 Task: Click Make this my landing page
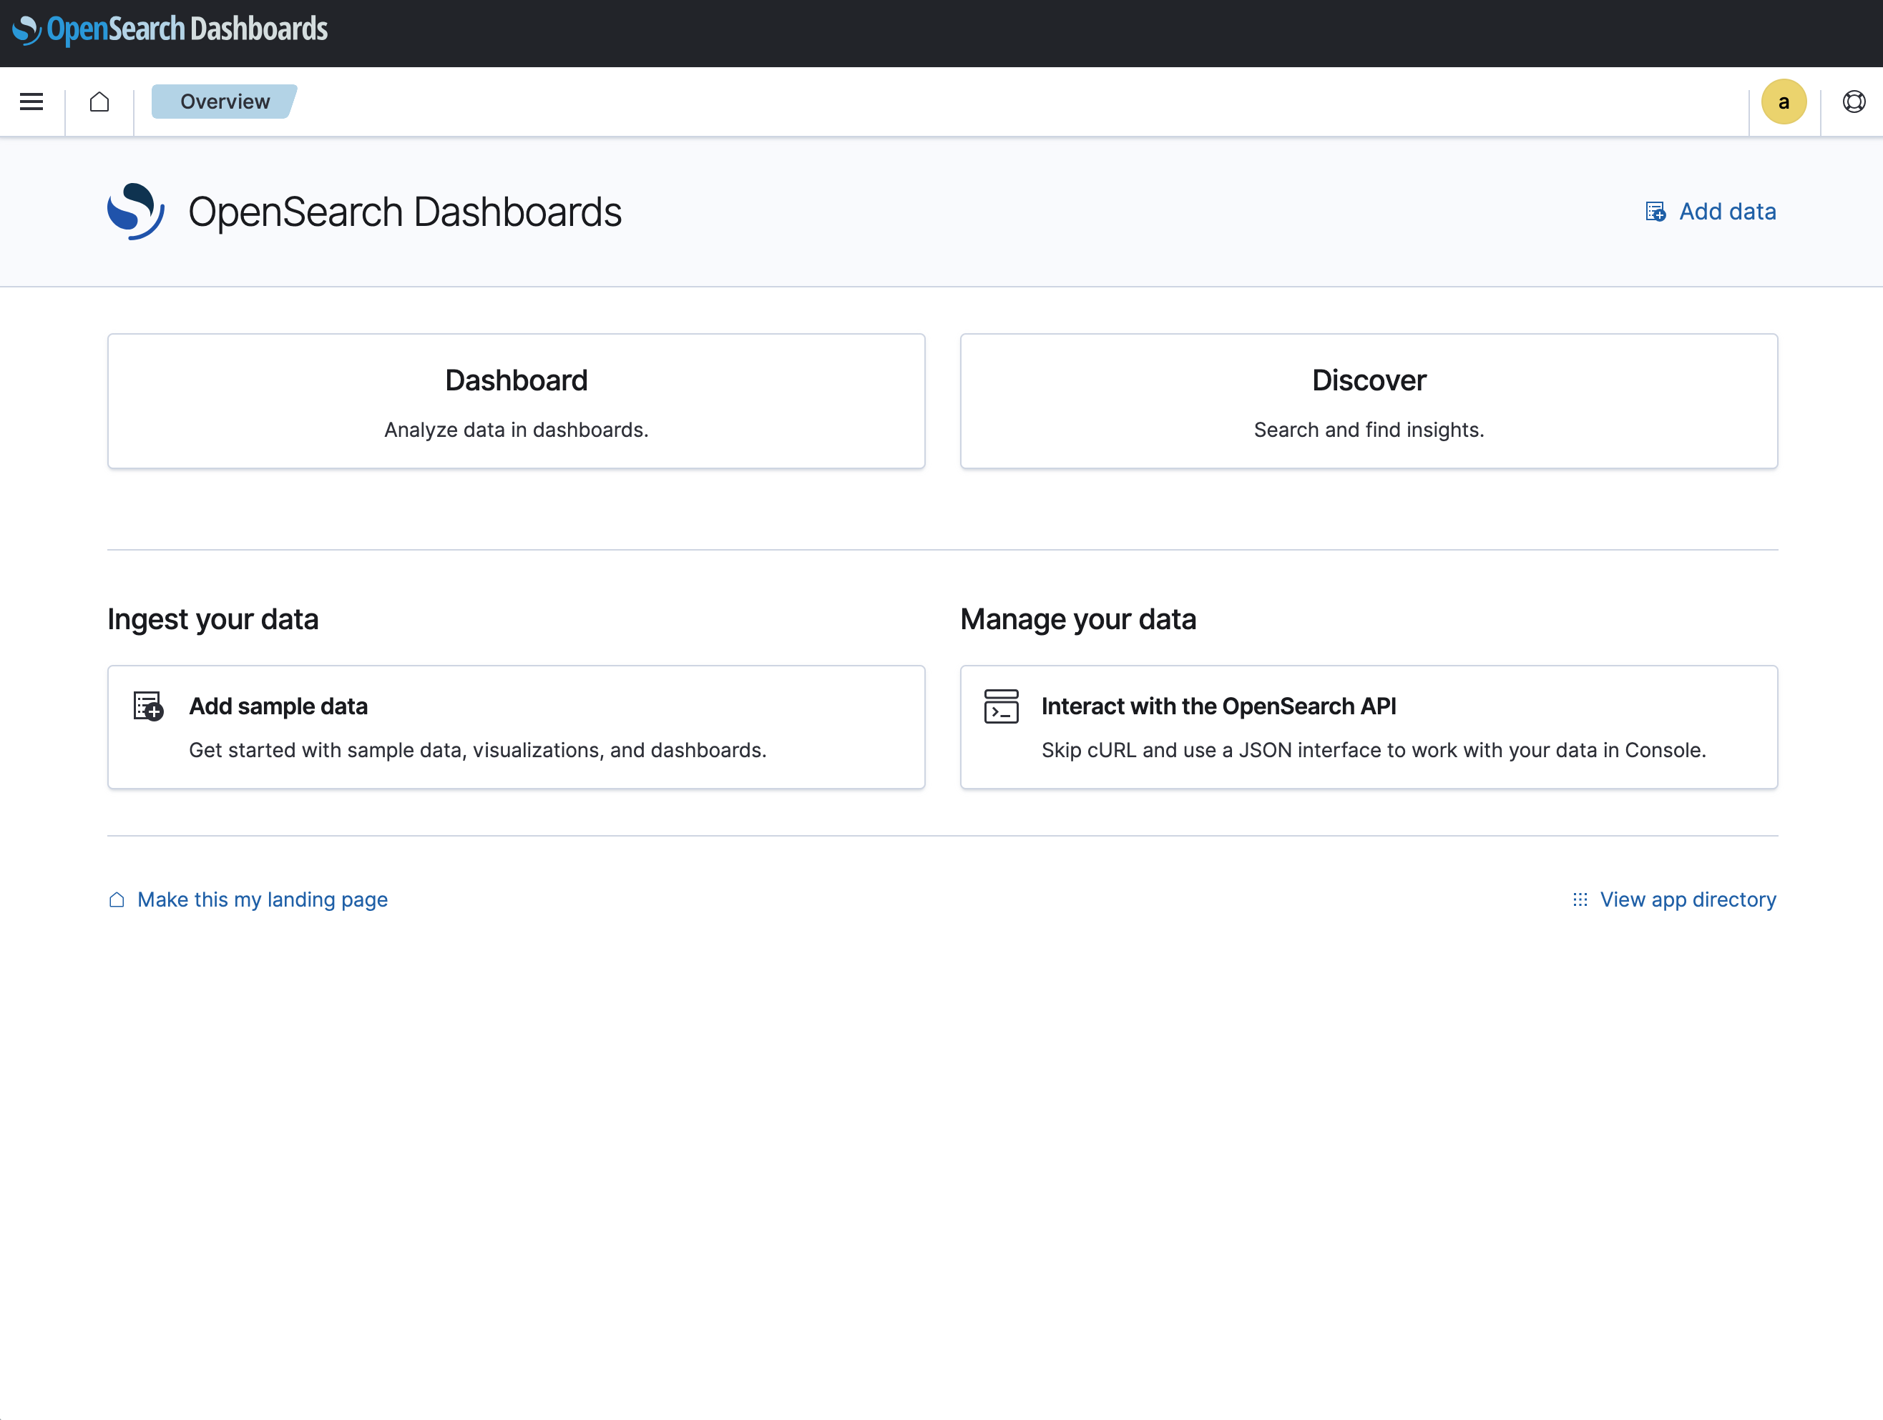[x=262, y=899]
